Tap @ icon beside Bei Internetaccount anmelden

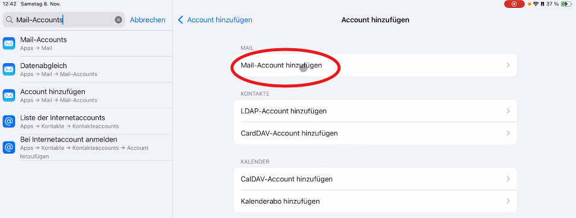pos(9,148)
